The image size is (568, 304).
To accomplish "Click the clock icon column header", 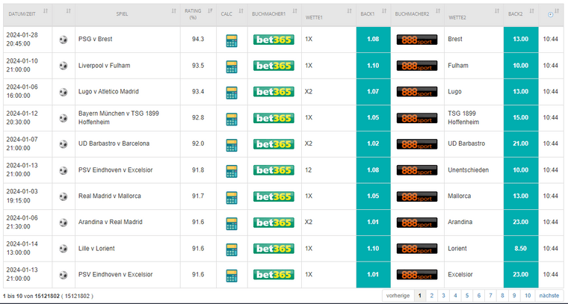I will click(551, 15).
